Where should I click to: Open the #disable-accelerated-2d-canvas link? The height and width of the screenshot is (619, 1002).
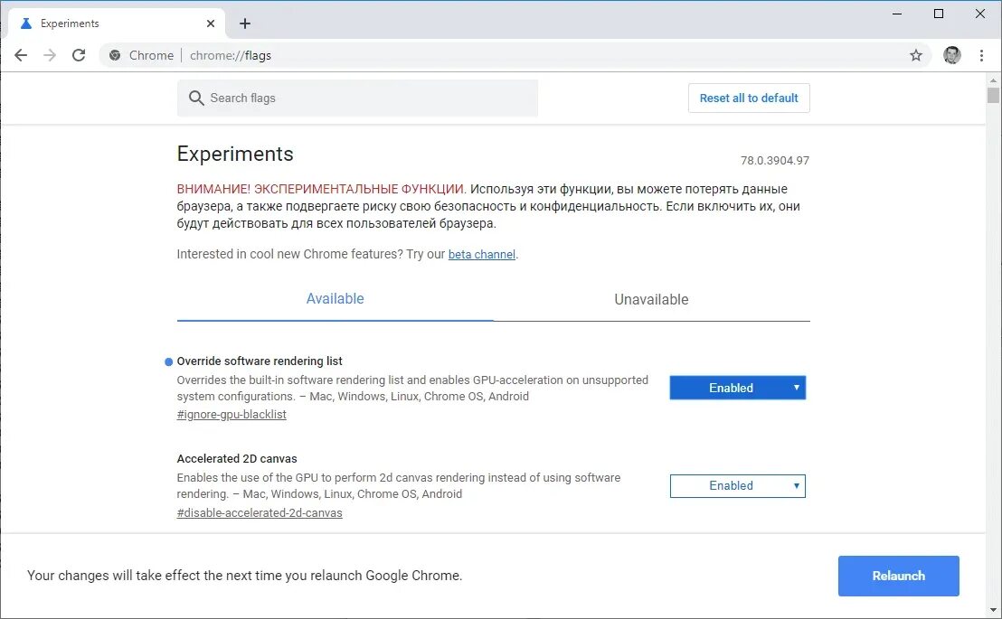click(x=260, y=513)
